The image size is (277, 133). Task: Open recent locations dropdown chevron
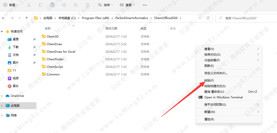[19, 18]
